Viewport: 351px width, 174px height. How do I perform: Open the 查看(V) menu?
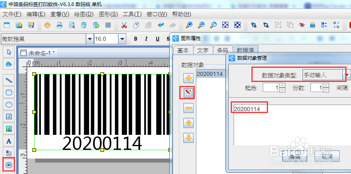click(60, 14)
